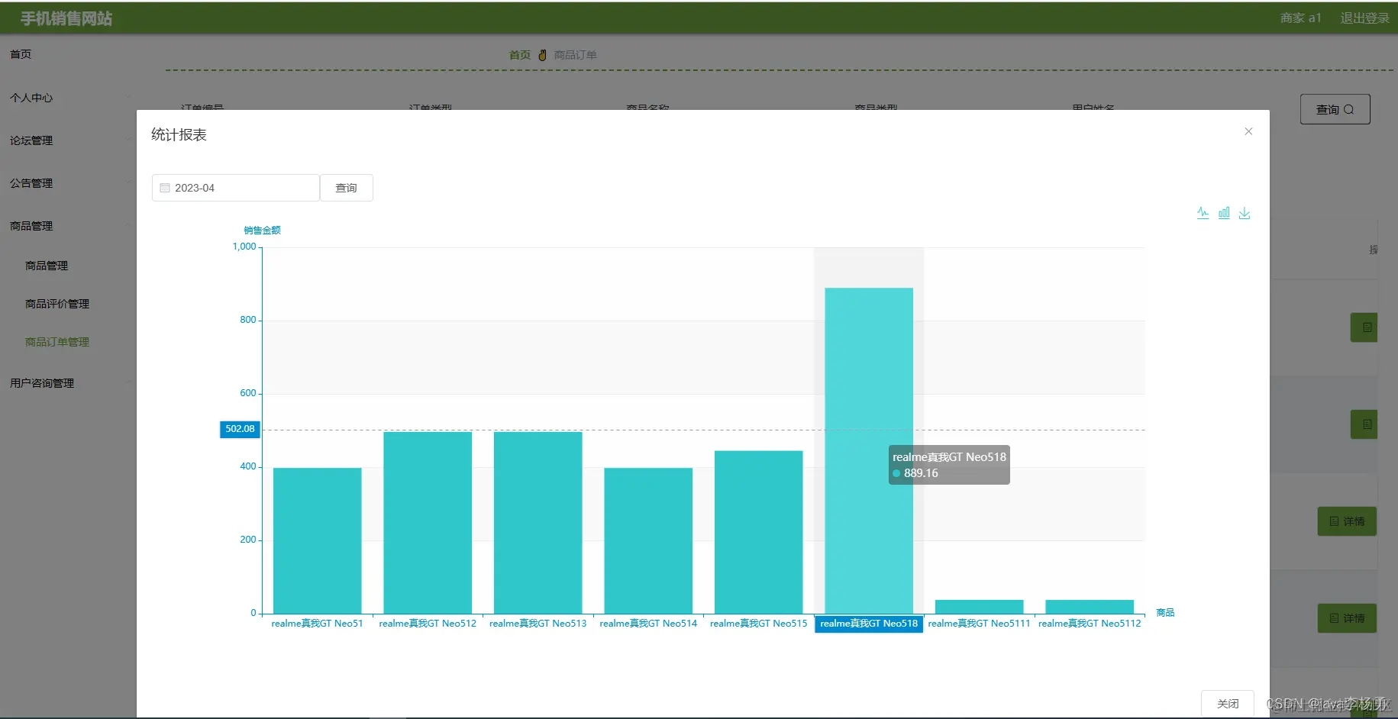The image size is (1398, 719).
Task: Click the short bar for Neo5112
Action: click(1090, 607)
